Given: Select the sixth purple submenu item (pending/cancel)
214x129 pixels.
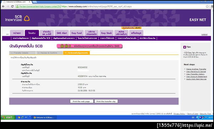Looking at the screenshot, I should tap(127, 38).
